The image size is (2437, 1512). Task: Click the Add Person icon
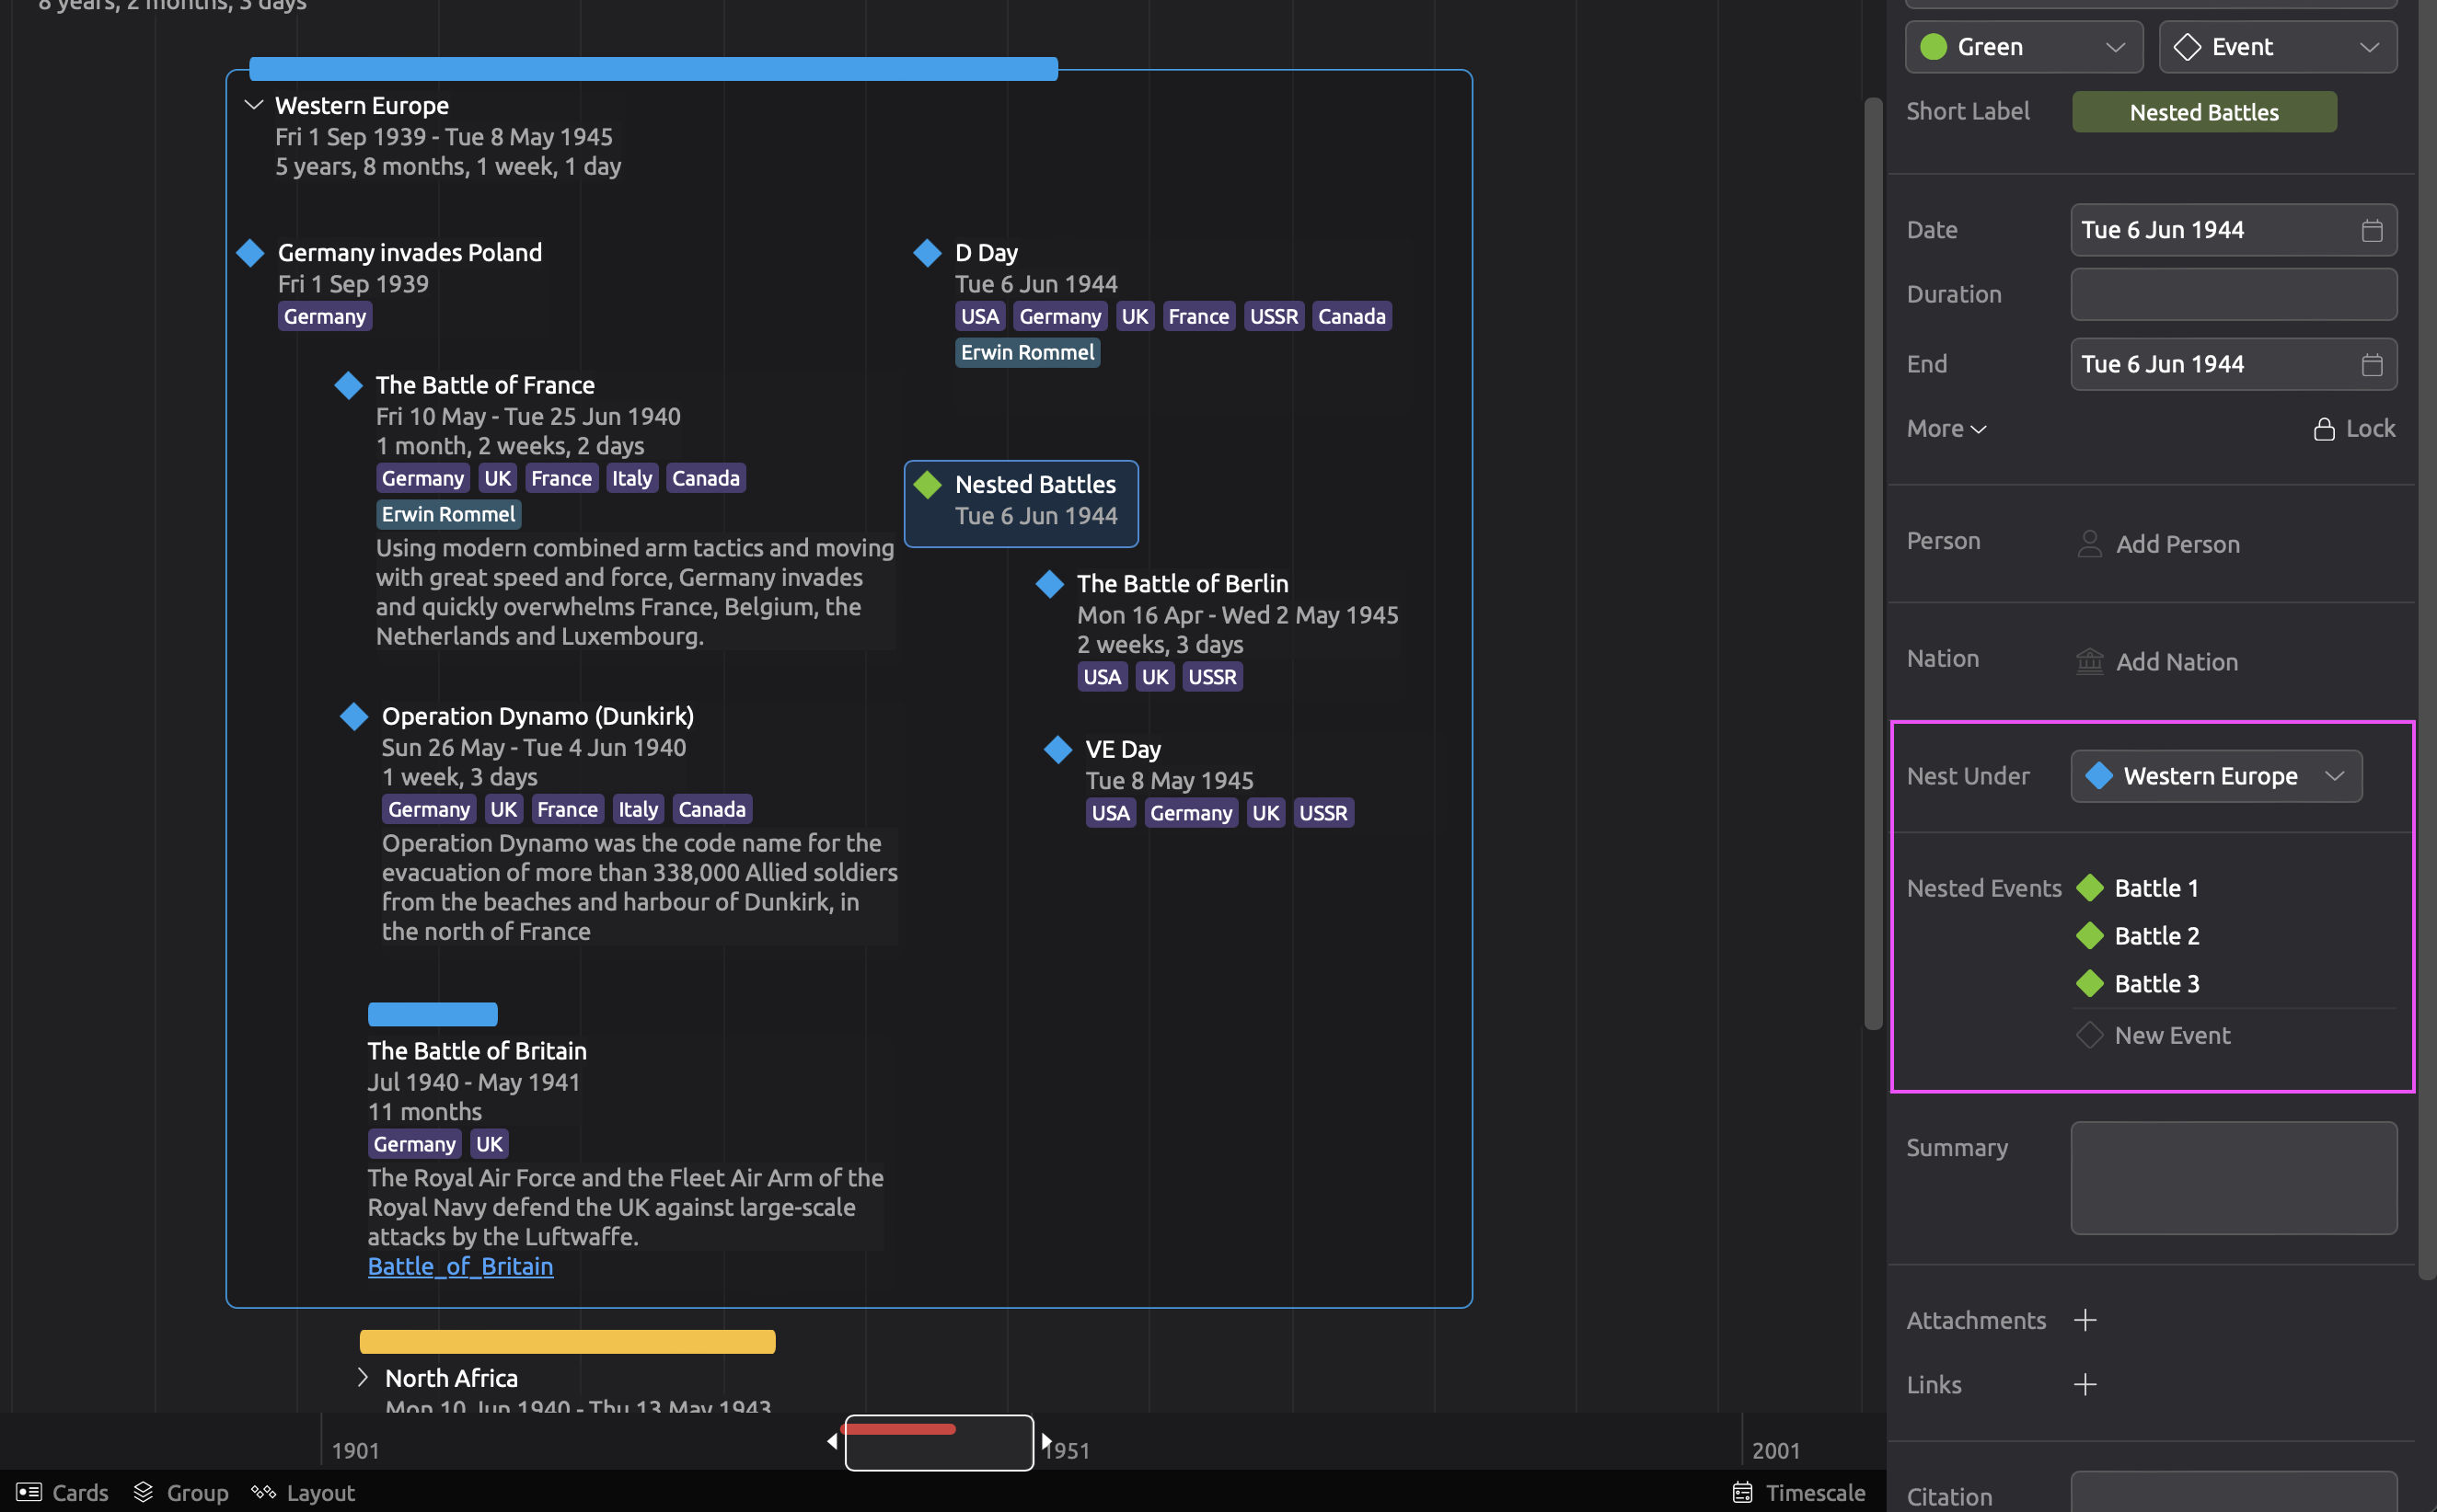pyautogui.click(x=2089, y=544)
